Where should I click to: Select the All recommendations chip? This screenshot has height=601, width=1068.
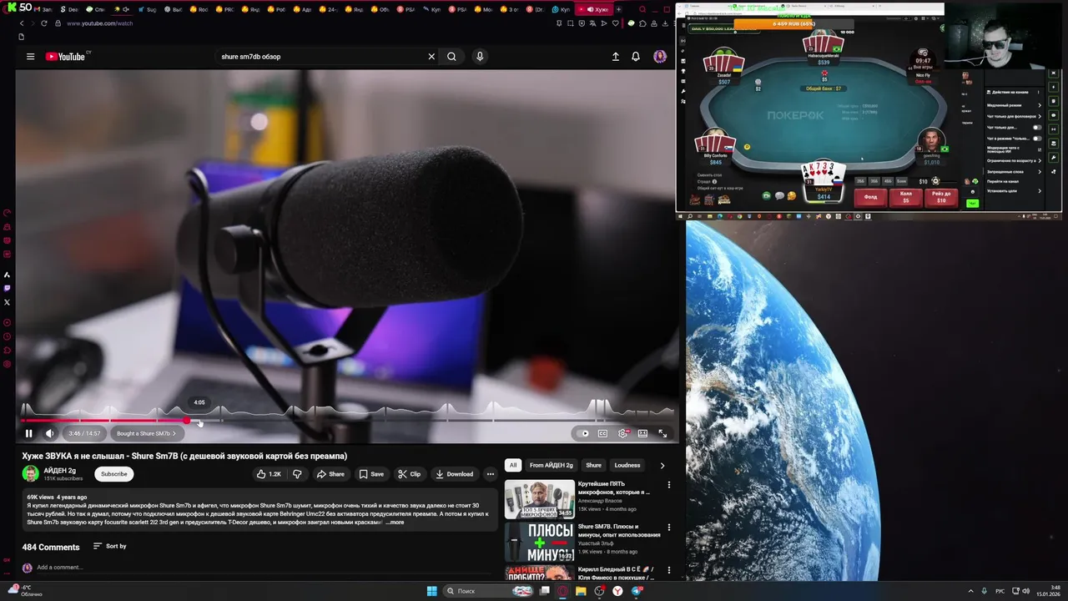click(x=513, y=465)
